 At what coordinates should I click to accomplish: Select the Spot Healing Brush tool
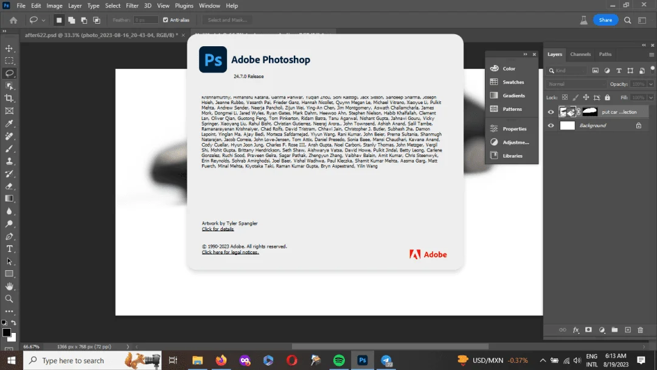tap(9, 136)
